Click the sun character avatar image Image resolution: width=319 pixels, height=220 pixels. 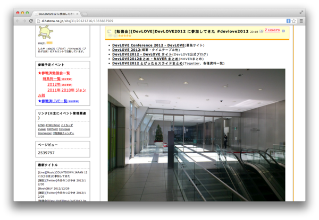pos(45,32)
